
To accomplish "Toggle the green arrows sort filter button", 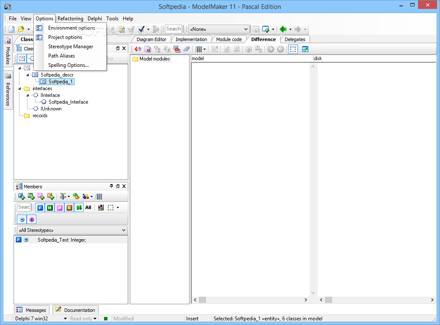I will pos(79,208).
